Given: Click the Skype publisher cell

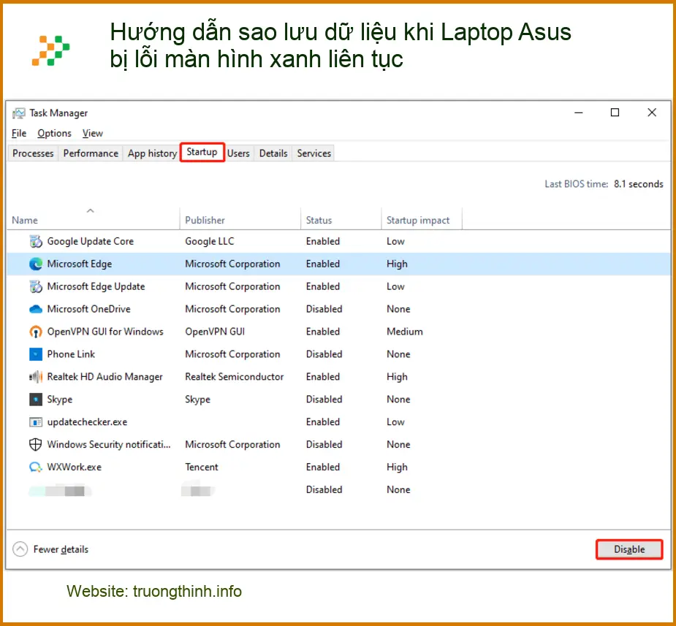Looking at the screenshot, I should pos(197,400).
